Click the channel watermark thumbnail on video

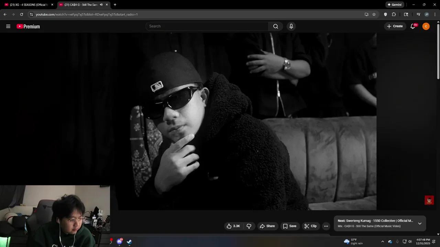[429, 200]
